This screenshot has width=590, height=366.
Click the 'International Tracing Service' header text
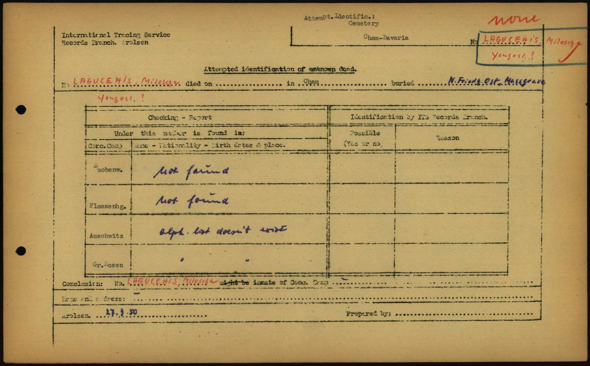point(116,35)
